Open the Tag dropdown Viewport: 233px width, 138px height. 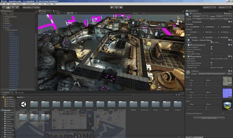200,16
